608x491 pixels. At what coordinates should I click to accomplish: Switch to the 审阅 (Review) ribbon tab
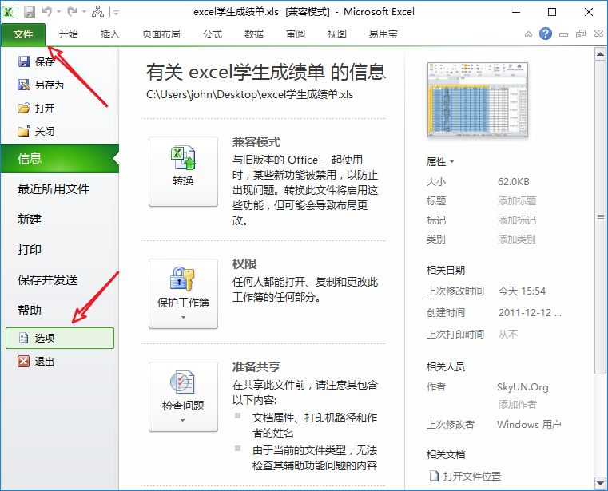tap(296, 34)
